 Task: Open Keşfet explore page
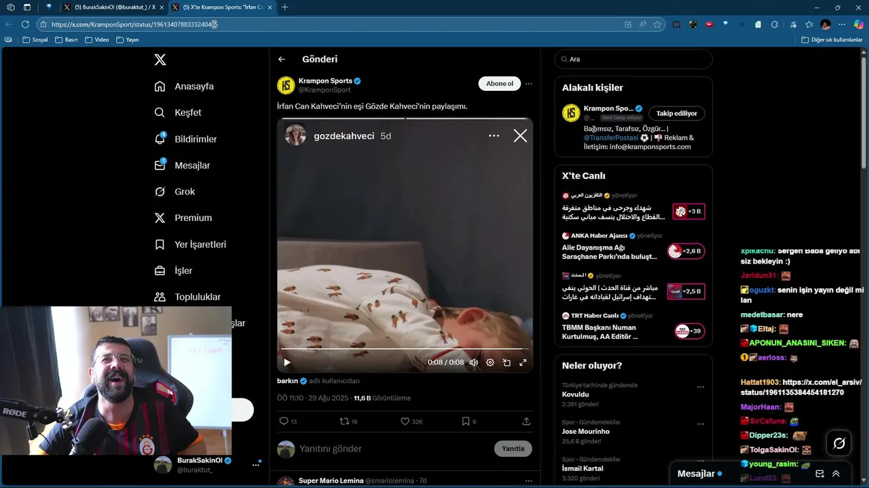tap(178, 113)
